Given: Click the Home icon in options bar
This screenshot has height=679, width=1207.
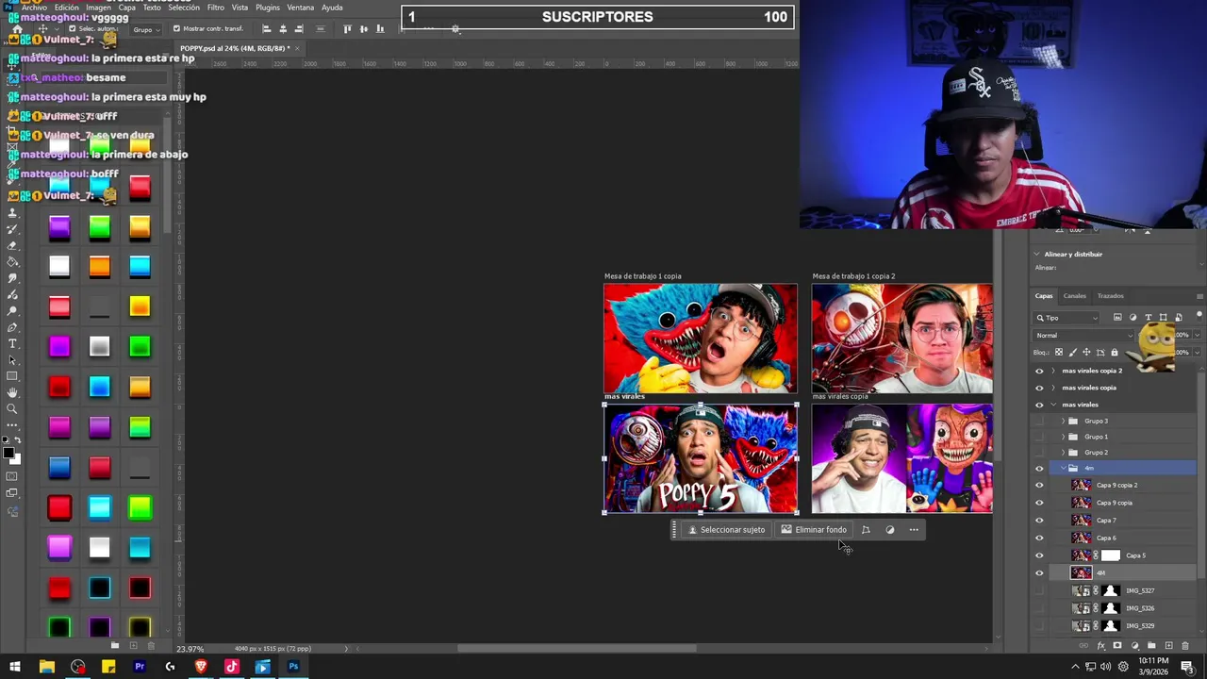Looking at the screenshot, I should [17, 29].
